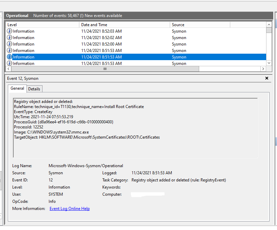
Task: Click the ProcessGuid line in description
Action: (64, 122)
